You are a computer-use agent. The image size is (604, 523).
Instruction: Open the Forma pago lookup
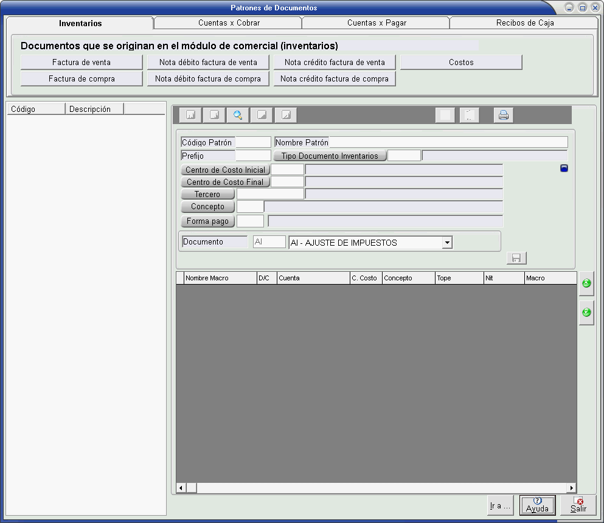click(208, 221)
